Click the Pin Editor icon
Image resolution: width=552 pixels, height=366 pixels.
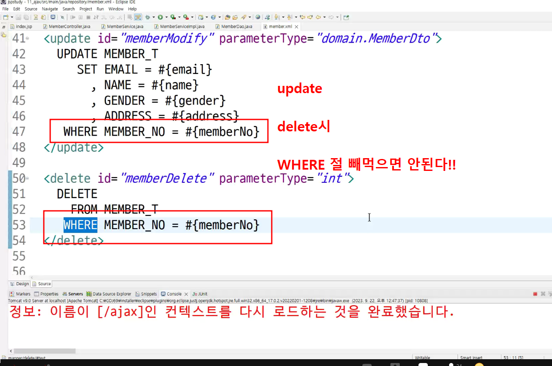[346, 17]
